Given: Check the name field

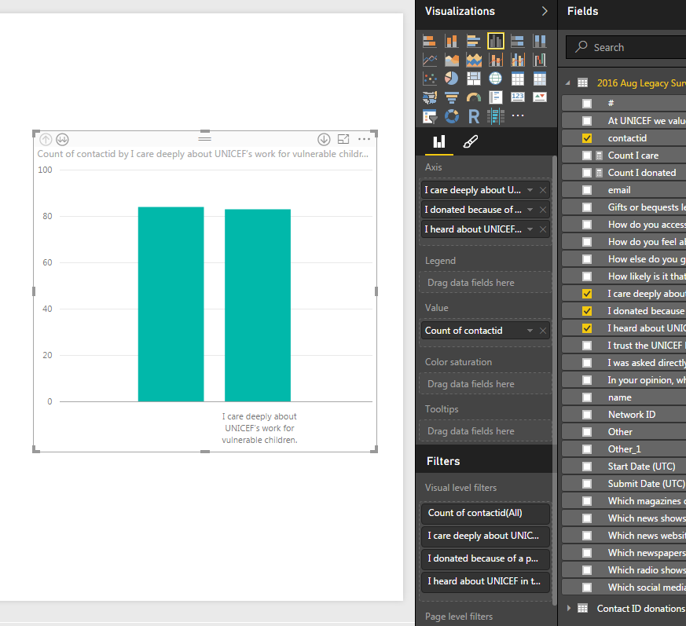Looking at the screenshot, I should click(587, 397).
